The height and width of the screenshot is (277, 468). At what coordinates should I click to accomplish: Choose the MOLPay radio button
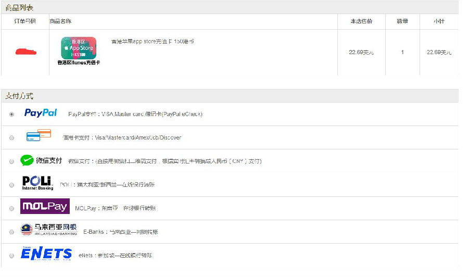[x=11, y=209]
